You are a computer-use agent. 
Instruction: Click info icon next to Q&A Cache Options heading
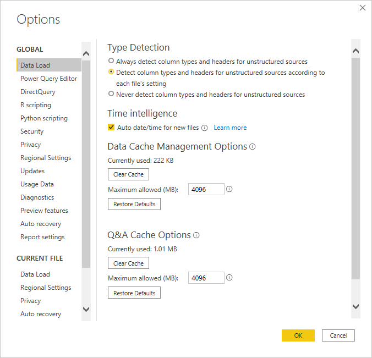(196, 235)
